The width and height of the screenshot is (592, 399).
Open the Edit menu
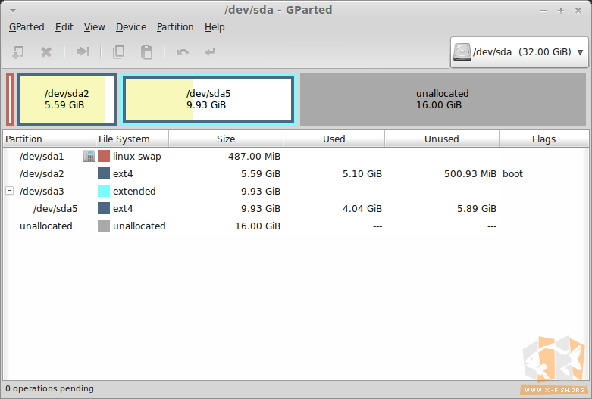[64, 27]
